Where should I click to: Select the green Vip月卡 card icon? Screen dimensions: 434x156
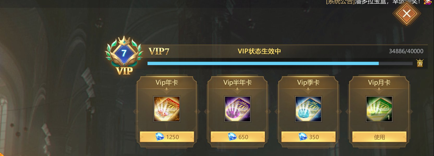click(379, 109)
